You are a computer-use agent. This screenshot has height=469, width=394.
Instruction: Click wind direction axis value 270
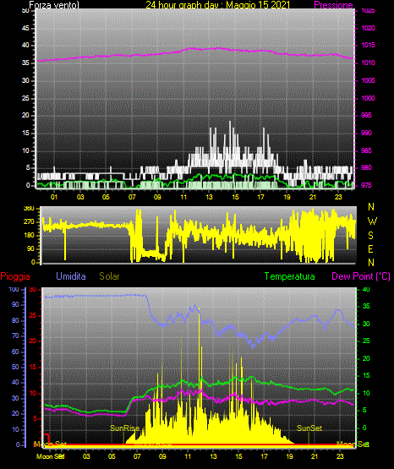pyautogui.click(x=29, y=222)
